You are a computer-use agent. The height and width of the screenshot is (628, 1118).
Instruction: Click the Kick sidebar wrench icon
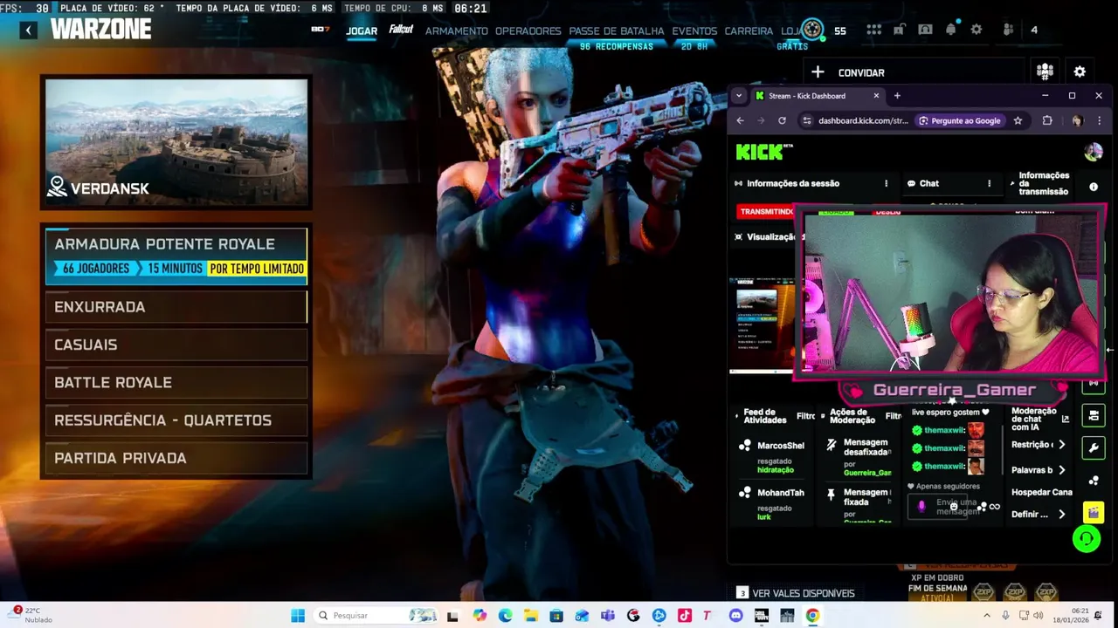pos(1094,448)
